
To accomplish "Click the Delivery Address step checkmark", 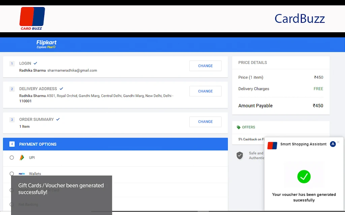I will (x=61, y=89).
